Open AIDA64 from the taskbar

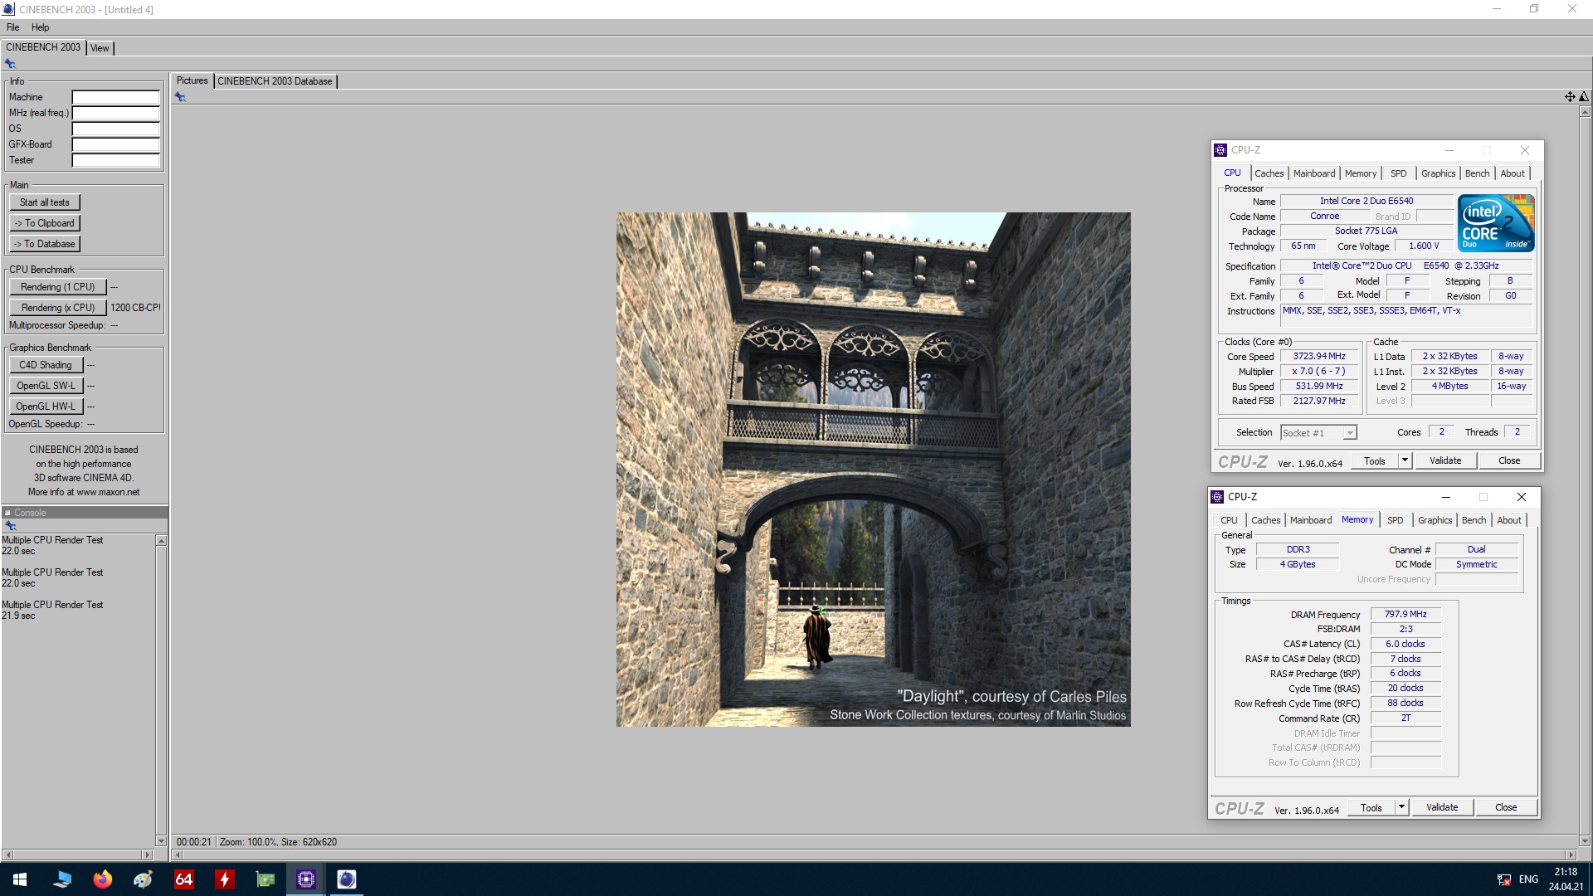tap(183, 879)
